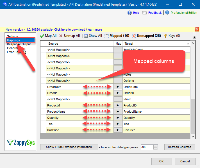
Task: Sort by Source column header
Action: click(x=80, y=44)
